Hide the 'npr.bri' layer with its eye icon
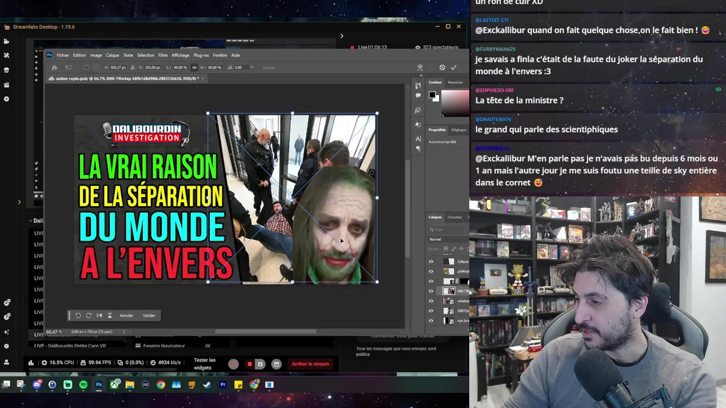This screenshot has width=726, height=408. click(x=431, y=321)
